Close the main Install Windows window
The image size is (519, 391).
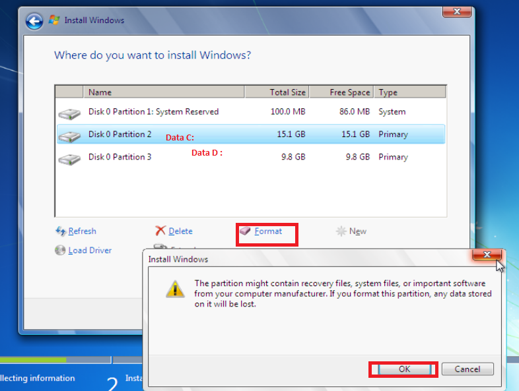(x=457, y=12)
